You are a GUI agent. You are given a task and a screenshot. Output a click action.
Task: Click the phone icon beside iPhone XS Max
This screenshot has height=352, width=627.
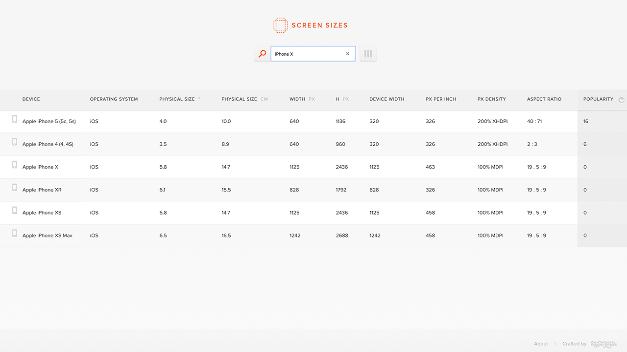[x=15, y=234]
